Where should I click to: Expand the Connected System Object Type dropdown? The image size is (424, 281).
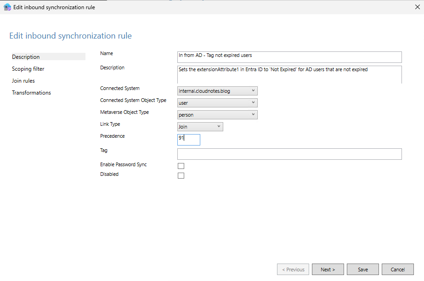tap(252, 102)
